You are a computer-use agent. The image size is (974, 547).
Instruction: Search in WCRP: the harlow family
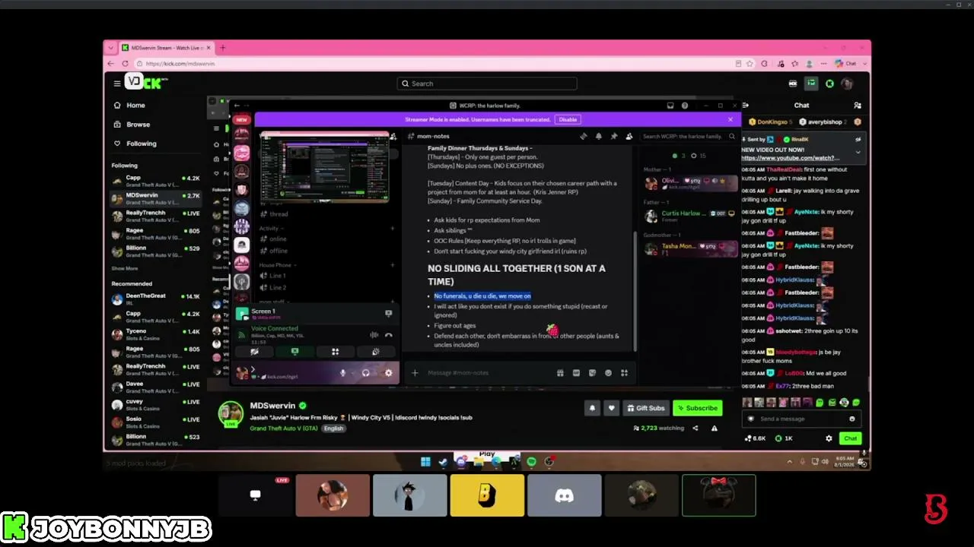689,137
